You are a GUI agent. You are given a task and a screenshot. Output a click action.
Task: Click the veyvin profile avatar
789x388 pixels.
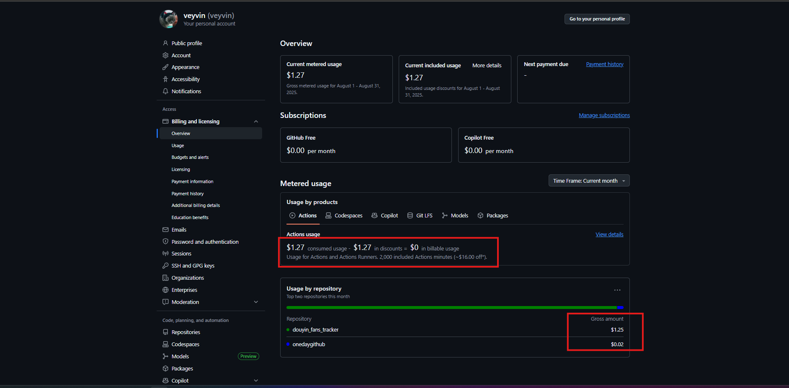pyautogui.click(x=168, y=19)
